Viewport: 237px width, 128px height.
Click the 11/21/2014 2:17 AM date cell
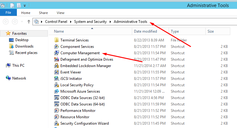tap(150, 66)
